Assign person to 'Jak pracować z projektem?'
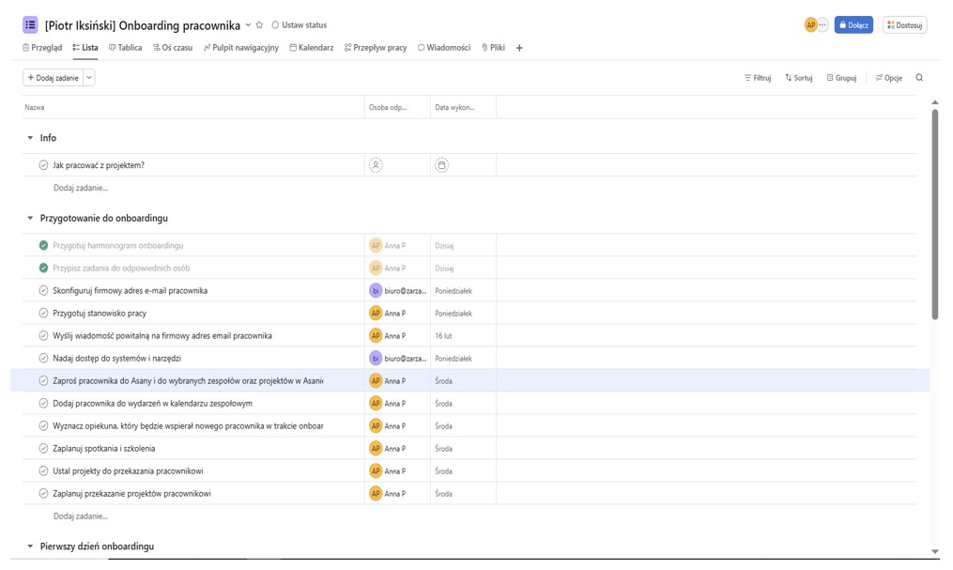Image resolution: width=953 pixels, height=570 pixels. (x=376, y=165)
